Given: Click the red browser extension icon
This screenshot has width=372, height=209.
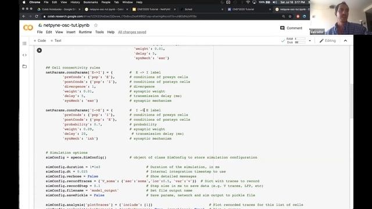Looking at the screenshot, I should click(298, 16).
